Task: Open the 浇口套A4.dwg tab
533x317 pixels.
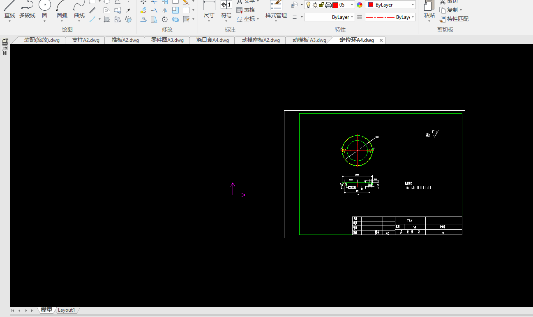Action: pyautogui.click(x=212, y=40)
